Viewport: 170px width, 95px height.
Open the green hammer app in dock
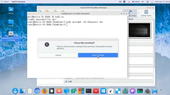pyautogui.click(x=74, y=91)
